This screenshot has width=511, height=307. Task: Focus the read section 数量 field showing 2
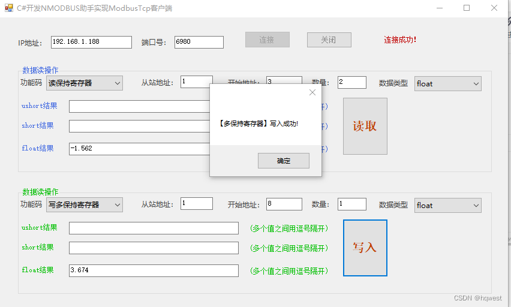click(351, 82)
